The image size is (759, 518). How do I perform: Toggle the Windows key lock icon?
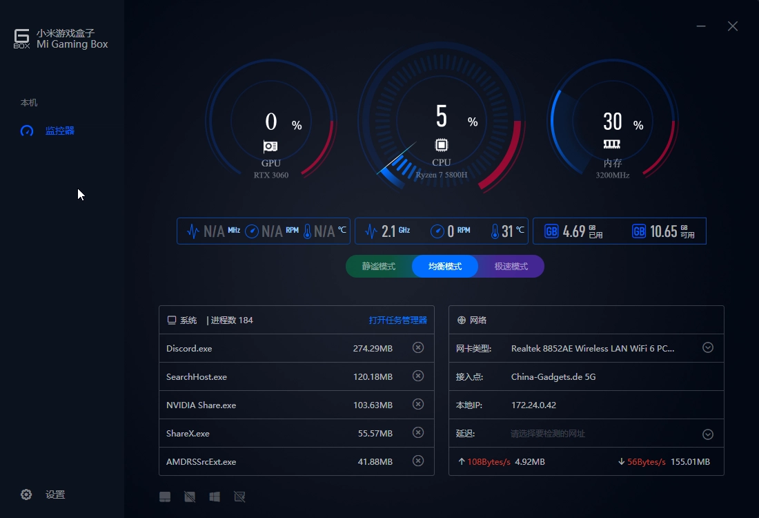click(215, 497)
